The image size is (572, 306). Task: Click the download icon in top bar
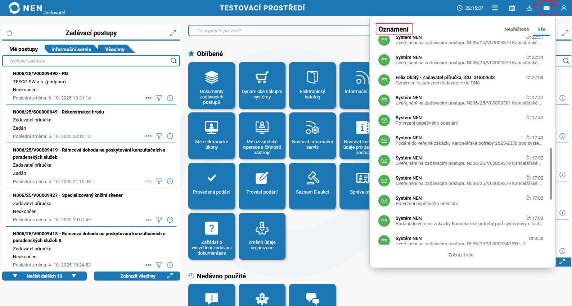[x=530, y=8]
